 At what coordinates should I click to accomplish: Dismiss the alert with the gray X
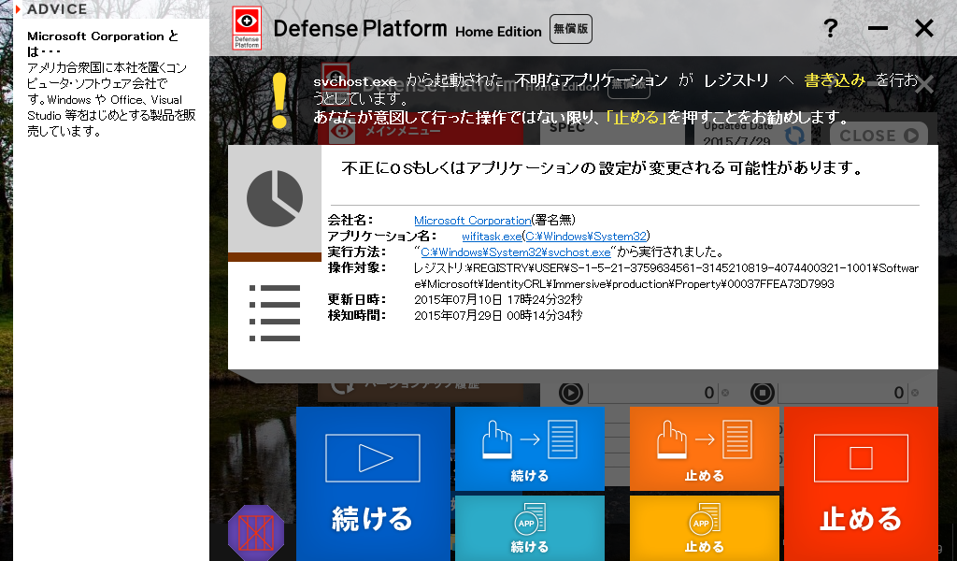coord(924,85)
